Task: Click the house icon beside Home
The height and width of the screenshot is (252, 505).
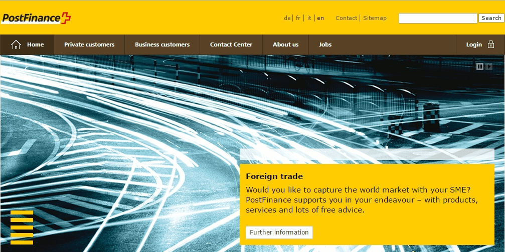Action: pyautogui.click(x=16, y=44)
